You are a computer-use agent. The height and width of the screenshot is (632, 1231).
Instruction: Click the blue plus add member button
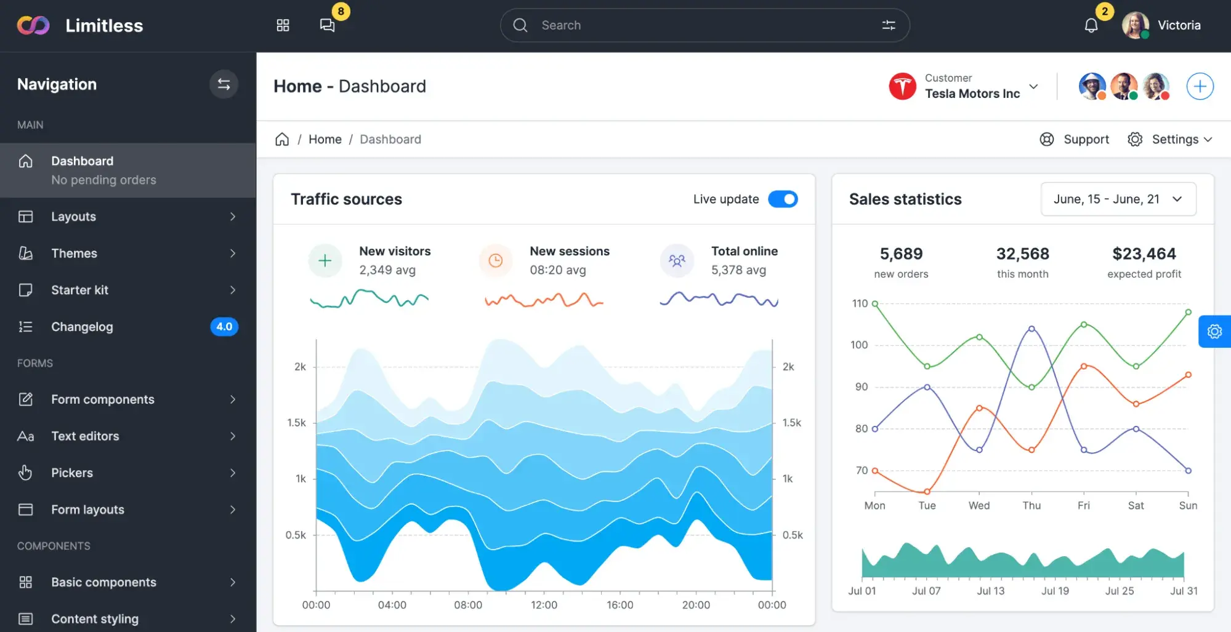pyautogui.click(x=1200, y=86)
